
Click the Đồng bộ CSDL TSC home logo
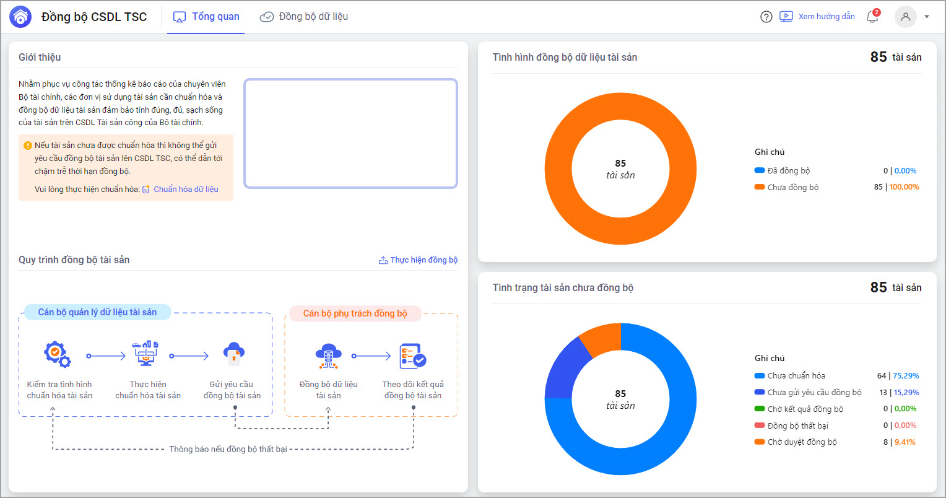20,17
